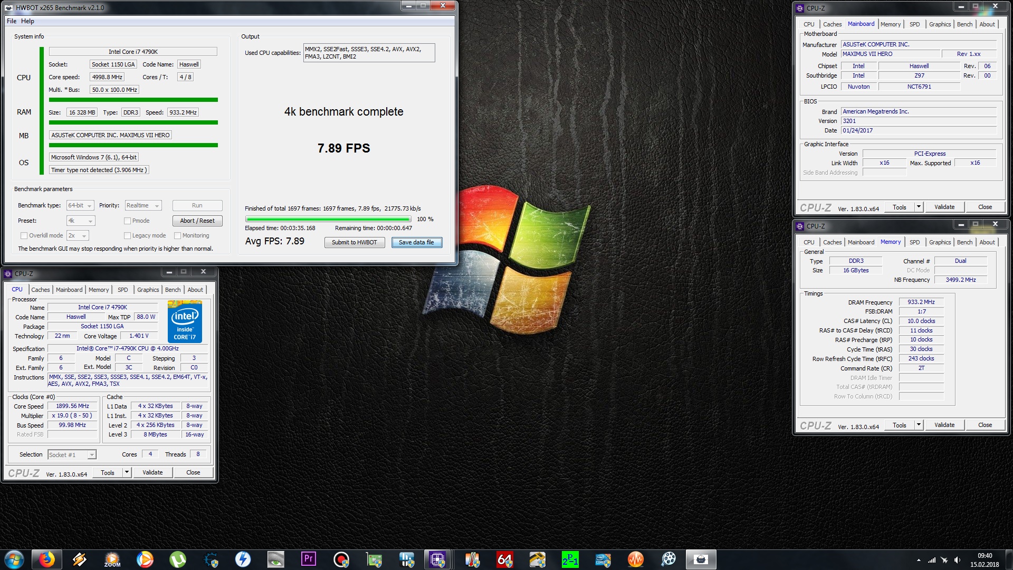The width and height of the screenshot is (1013, 570).
Task: Open the eye image viewer taskbar icon
Action: (276, 559)
